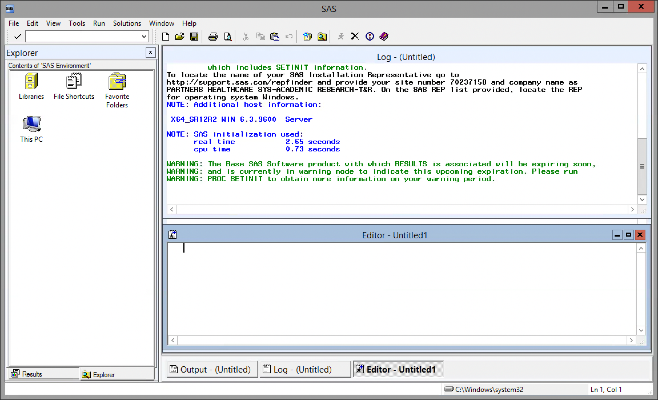Open the Tools menu
The image size is (658, 400).
coord(77,23)
